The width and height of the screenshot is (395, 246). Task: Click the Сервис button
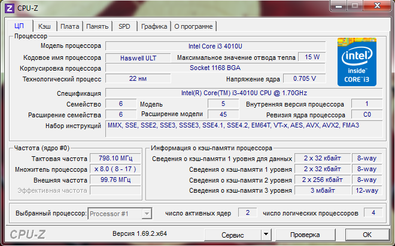click(x=233, y=235)
